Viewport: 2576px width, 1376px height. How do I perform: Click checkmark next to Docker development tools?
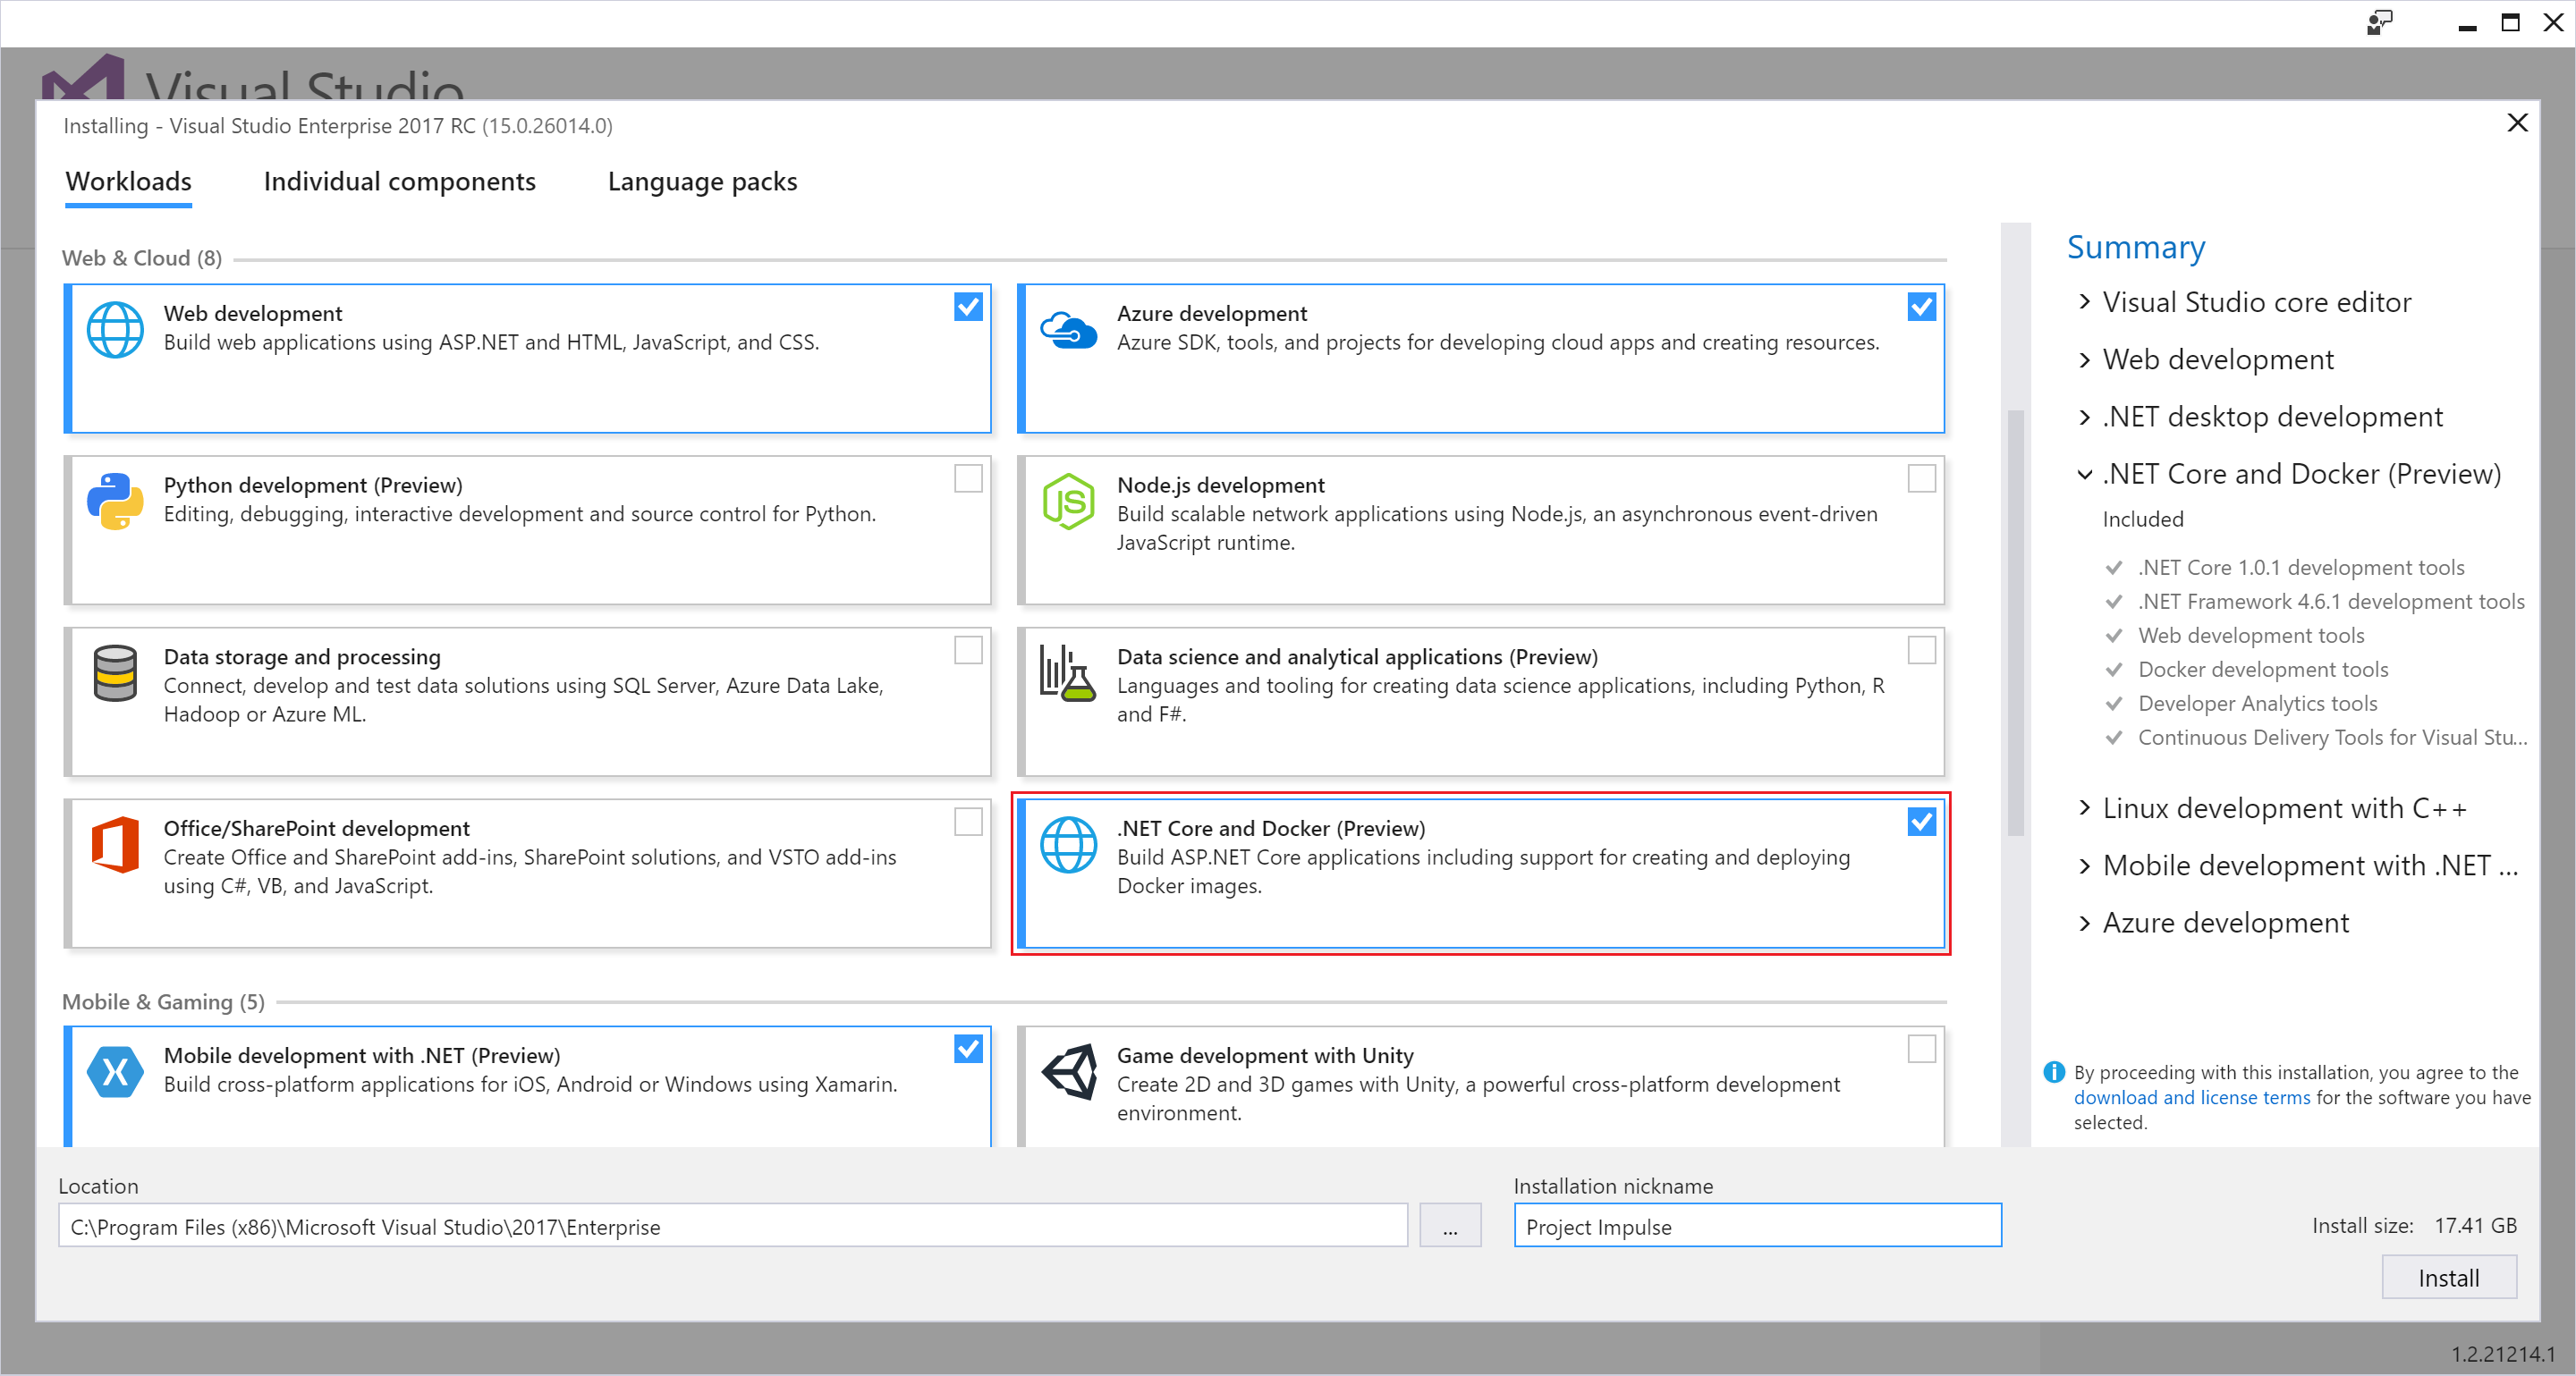click(2113, 670)
